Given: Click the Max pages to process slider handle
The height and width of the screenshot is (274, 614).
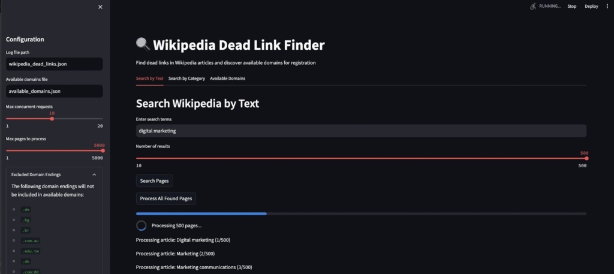Looking at the screenshot, I should coord(103,150).
